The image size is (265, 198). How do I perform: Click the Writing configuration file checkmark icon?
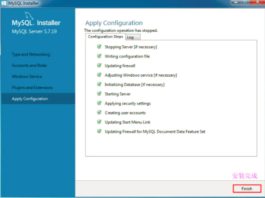[x=99, y=56]
